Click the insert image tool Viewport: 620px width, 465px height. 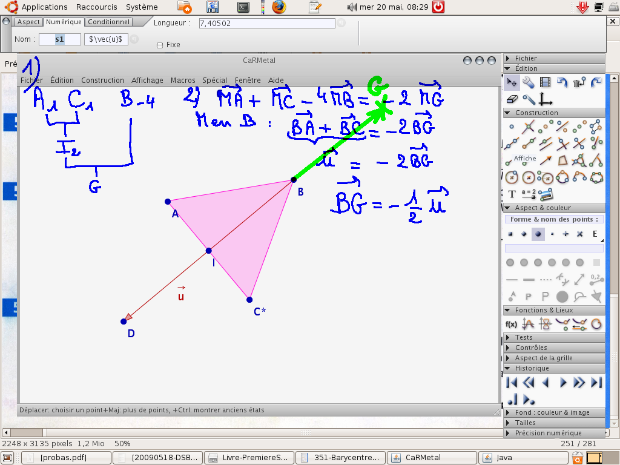546,194
